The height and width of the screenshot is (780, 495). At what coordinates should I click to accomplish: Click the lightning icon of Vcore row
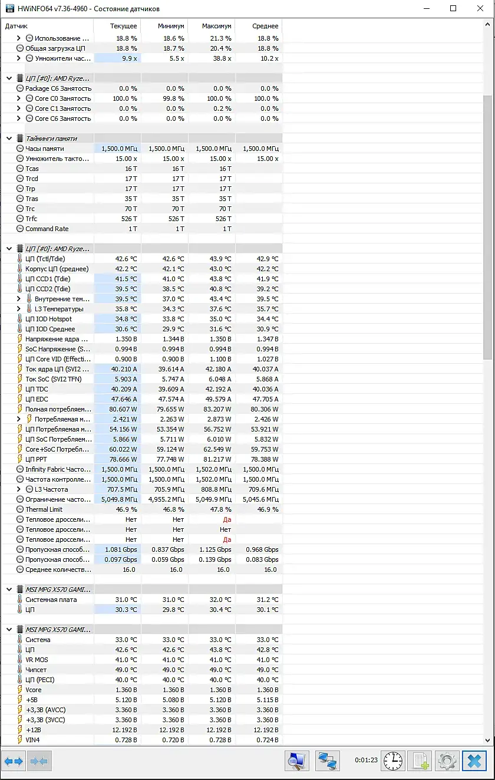[20, 690]
